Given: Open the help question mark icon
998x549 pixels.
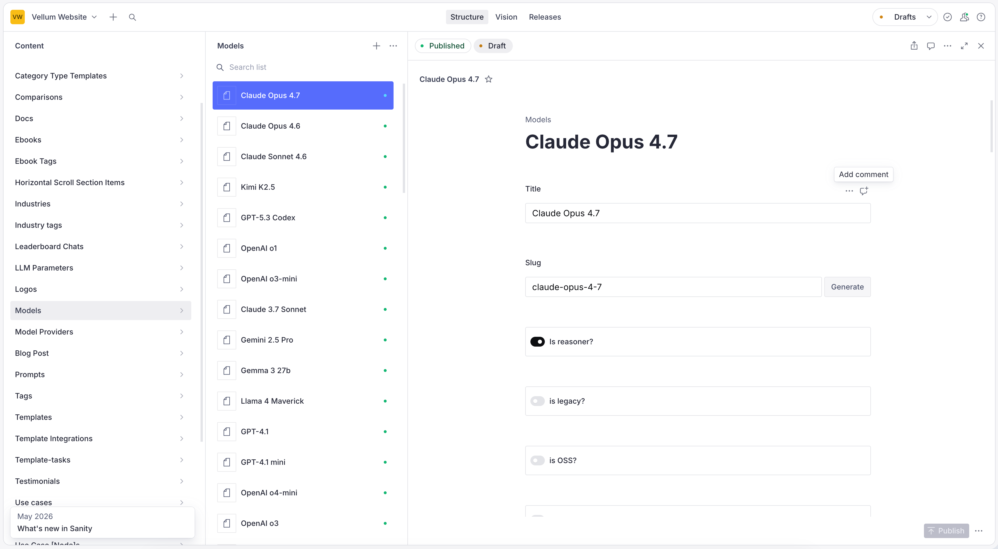Looking at the screenshot, I should pyautogui.click(x=981, y=17).
